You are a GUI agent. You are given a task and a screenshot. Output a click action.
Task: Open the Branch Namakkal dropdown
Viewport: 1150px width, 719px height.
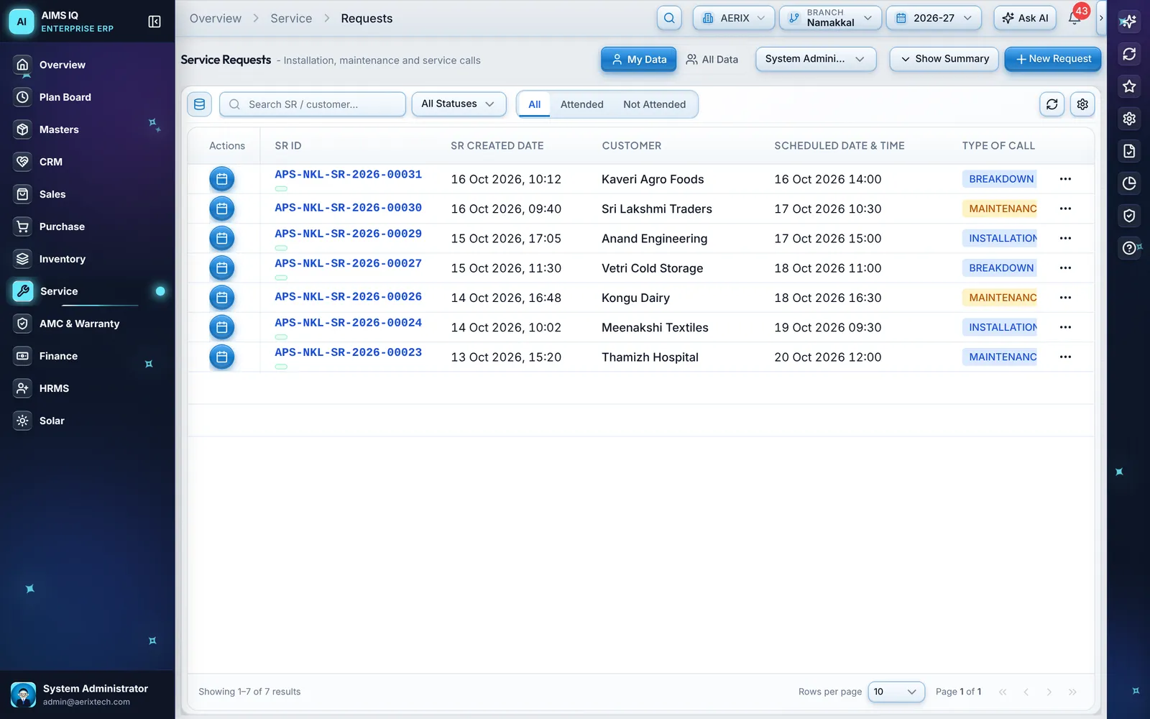pos(830,18)
